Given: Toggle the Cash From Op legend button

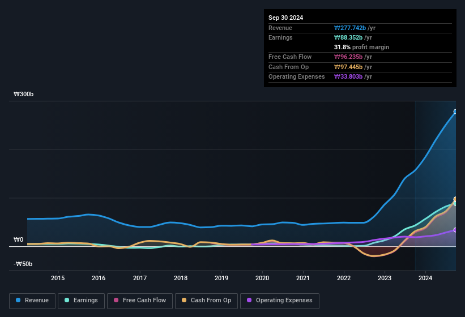Looking at the screenshot, I should coord(206,301).
